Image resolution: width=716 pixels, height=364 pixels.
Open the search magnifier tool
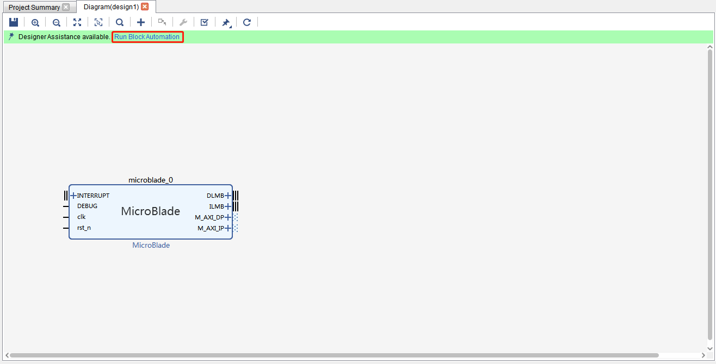coord(120,22)
